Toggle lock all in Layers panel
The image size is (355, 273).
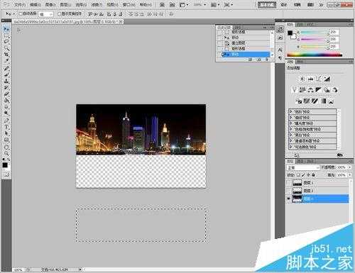pyautogui.click(x=314, y=175)
